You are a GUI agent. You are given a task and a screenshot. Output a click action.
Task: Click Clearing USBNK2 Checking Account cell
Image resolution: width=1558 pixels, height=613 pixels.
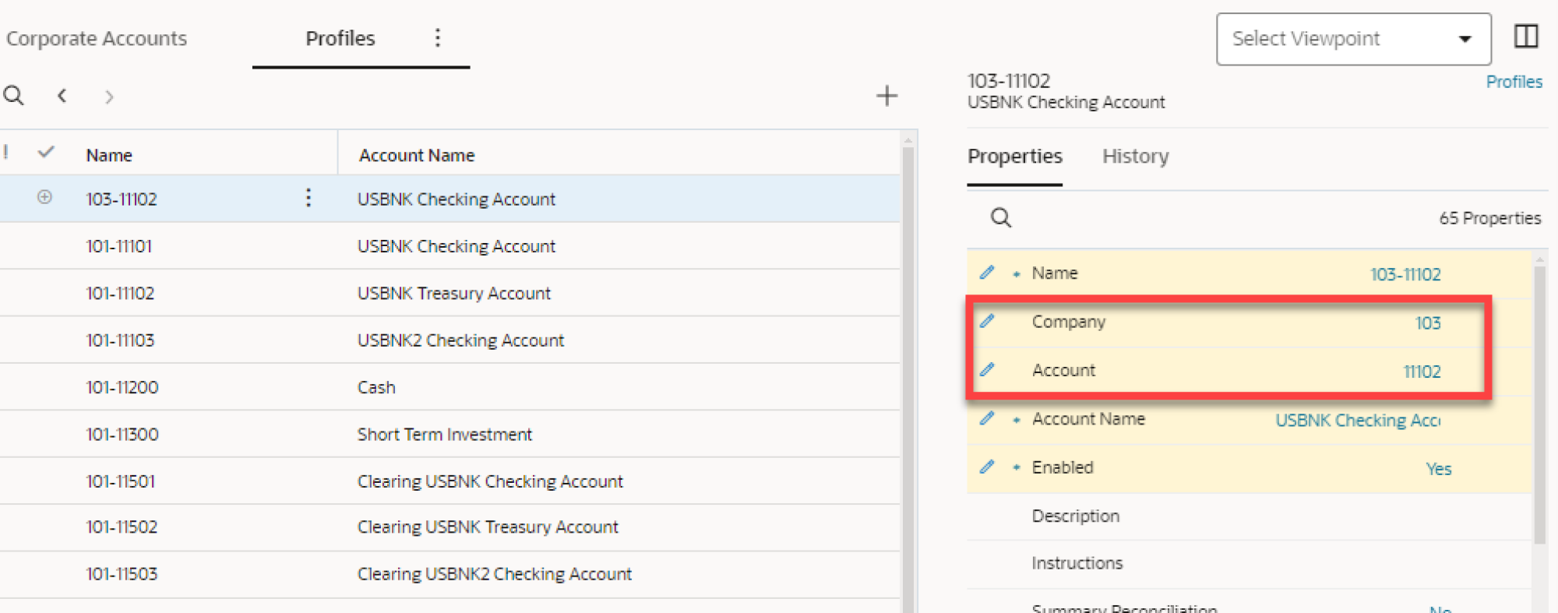(495, 574)
